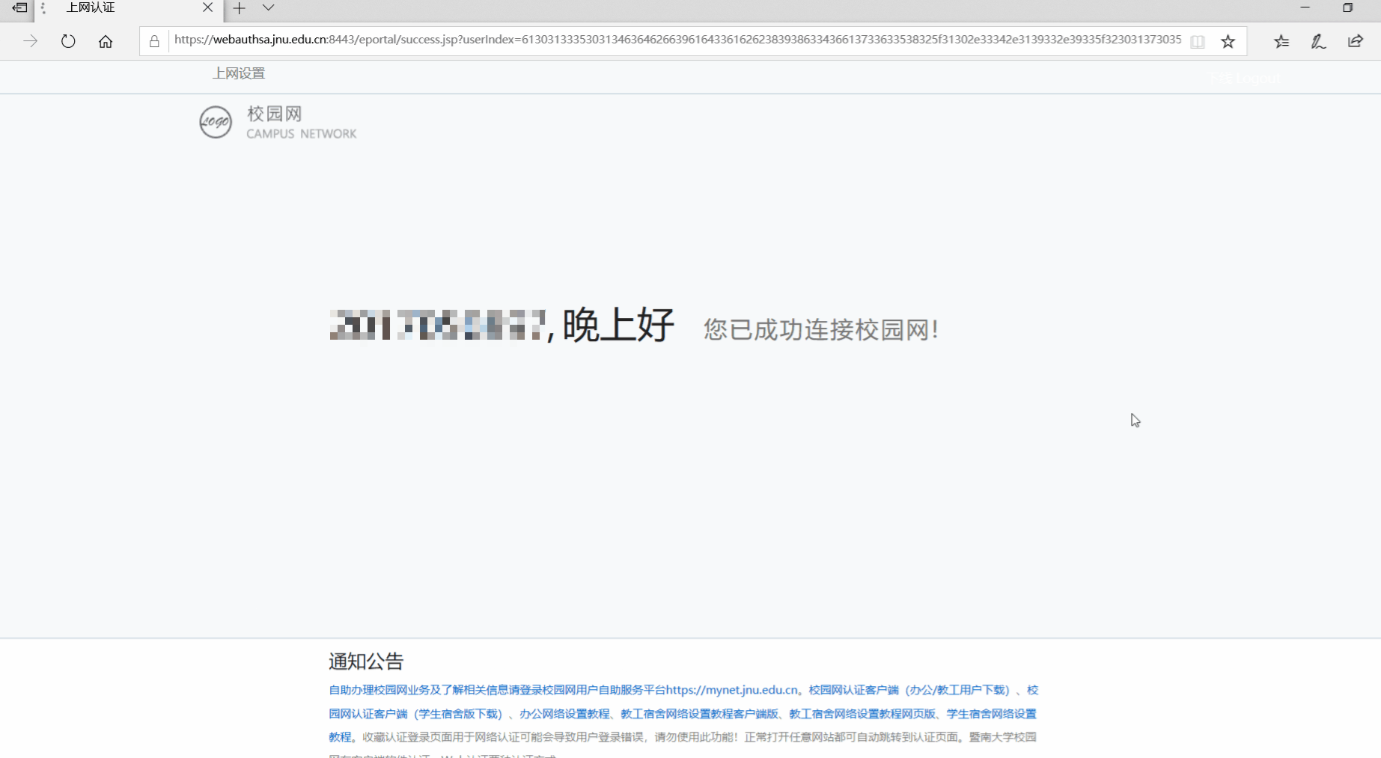Click the lock site security icon
Viewport: 1381px width, 758px height.
[x=154, y=41]
